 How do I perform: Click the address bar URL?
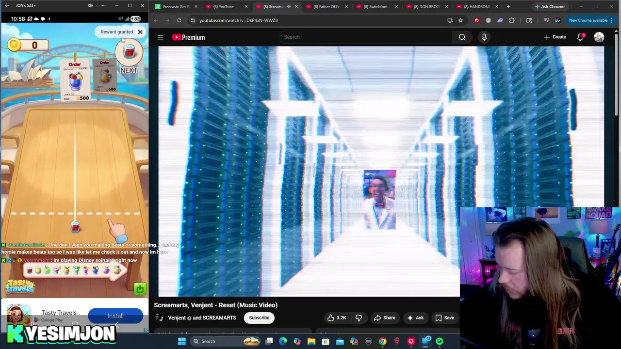click(x=238, y=20)
